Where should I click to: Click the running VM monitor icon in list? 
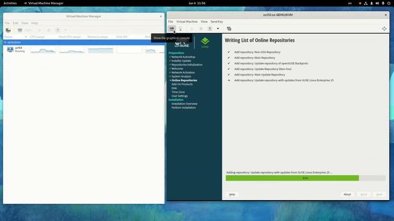(10, 49)
